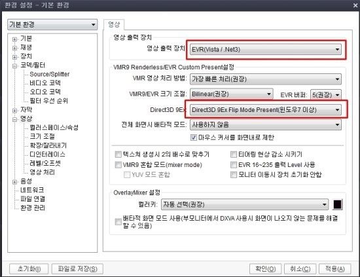360x277 pixels.
Task: Open the VMR 영상 처리 방법 dropdown
Action: 266,79
